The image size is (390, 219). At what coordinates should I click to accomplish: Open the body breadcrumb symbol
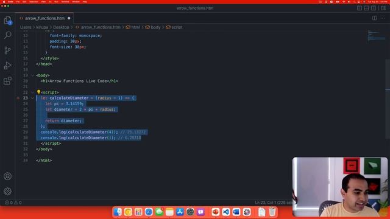(153, 27)
